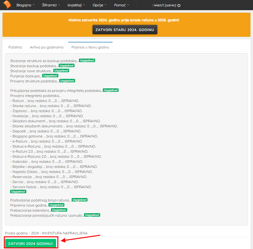Screen dimensions: 253x249
Task: Expand the Blagajna dropdown arrow
Action: (34, 5)
